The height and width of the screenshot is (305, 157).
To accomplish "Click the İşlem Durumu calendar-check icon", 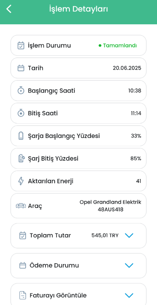I will [21, 45].
